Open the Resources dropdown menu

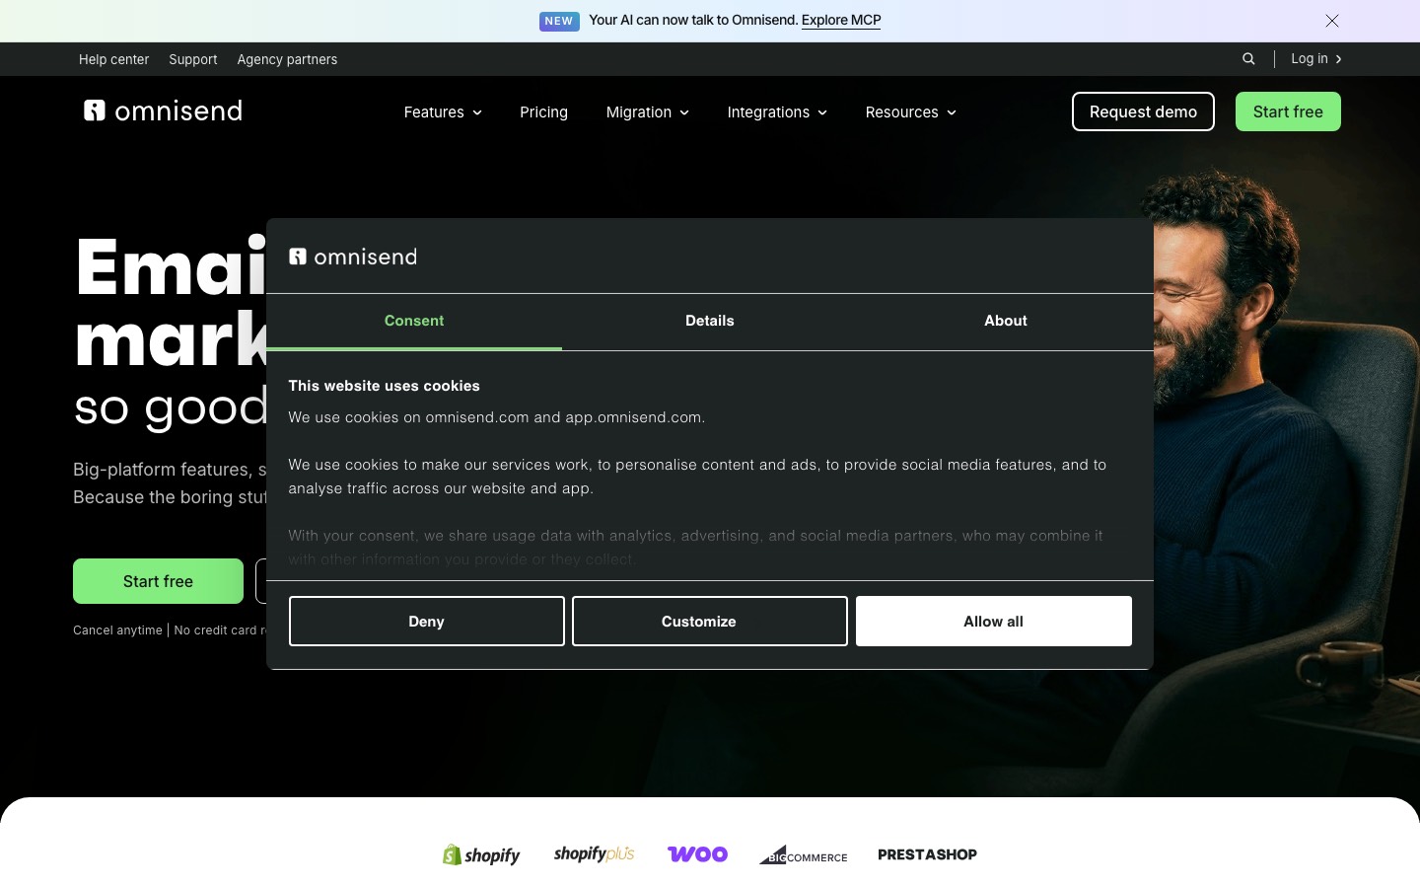click(911, 112)
